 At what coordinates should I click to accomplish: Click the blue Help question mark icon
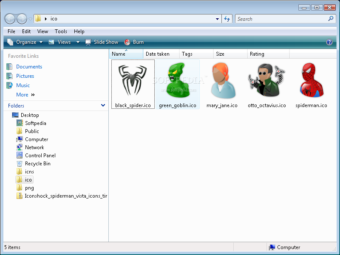click(329, 42)
